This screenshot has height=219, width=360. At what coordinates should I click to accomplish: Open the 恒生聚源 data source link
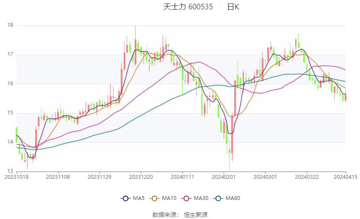tap(196, 215)
